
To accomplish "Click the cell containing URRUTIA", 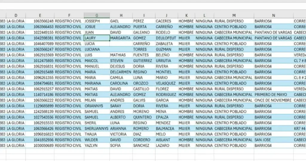I will pos(166,61).
